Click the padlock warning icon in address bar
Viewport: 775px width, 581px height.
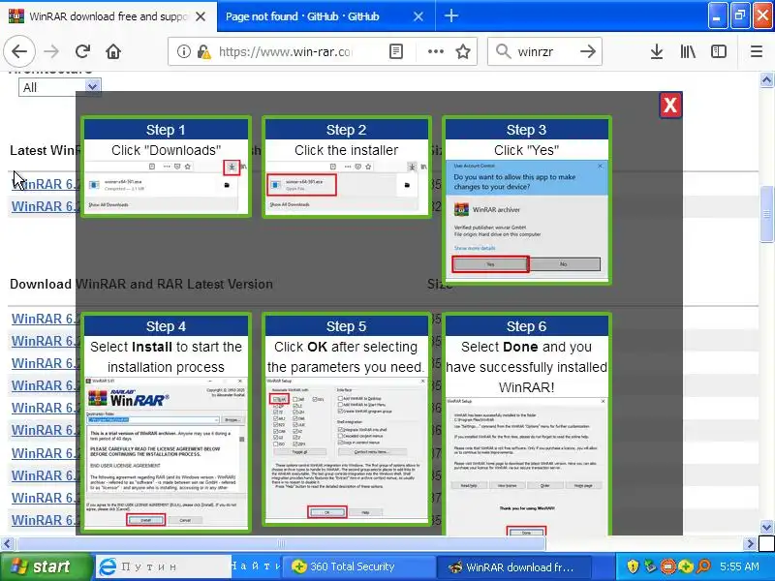coord(203,51)
